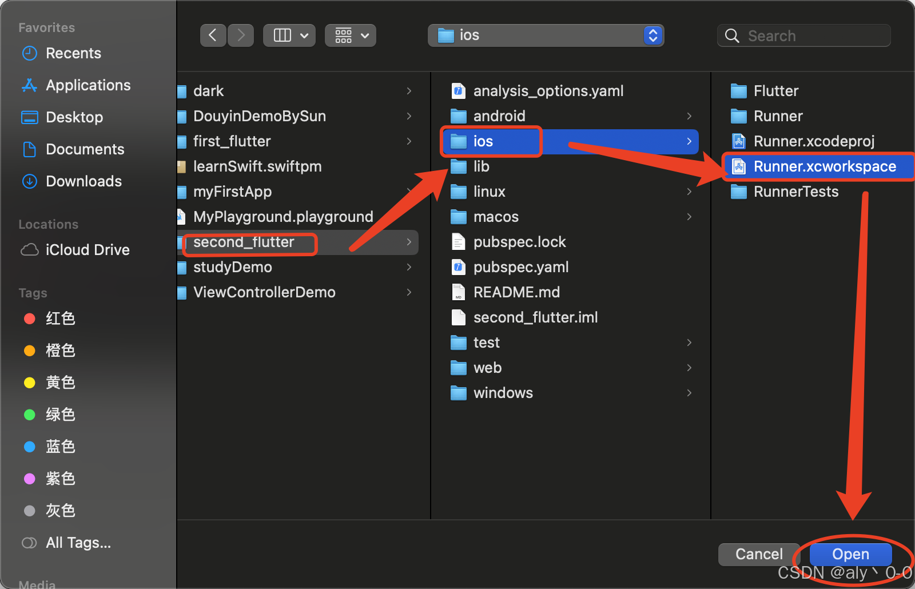Screen dimensions: 915x589
Task: Click the windows folder icon
Action: tap(459, 393)
